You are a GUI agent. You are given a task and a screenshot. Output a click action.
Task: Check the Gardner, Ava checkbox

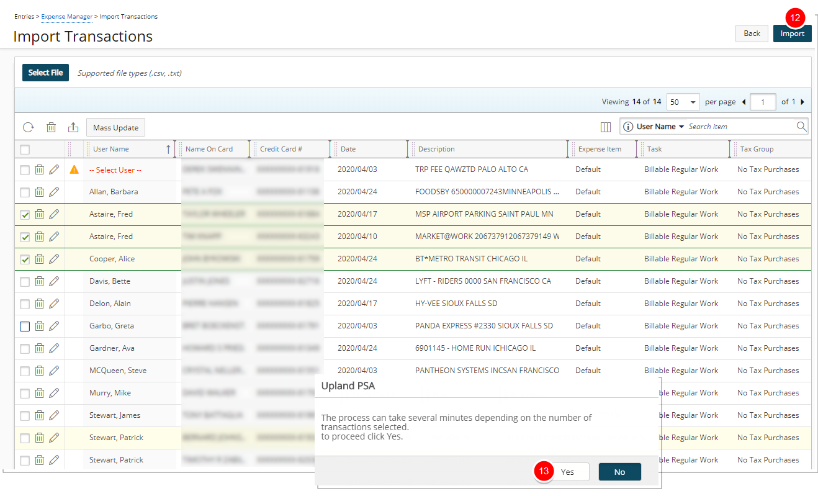pos(25,349)
